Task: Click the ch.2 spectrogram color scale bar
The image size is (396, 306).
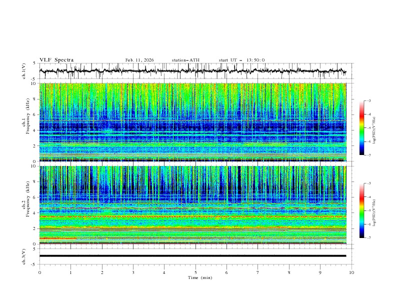Action: (361, 210)
